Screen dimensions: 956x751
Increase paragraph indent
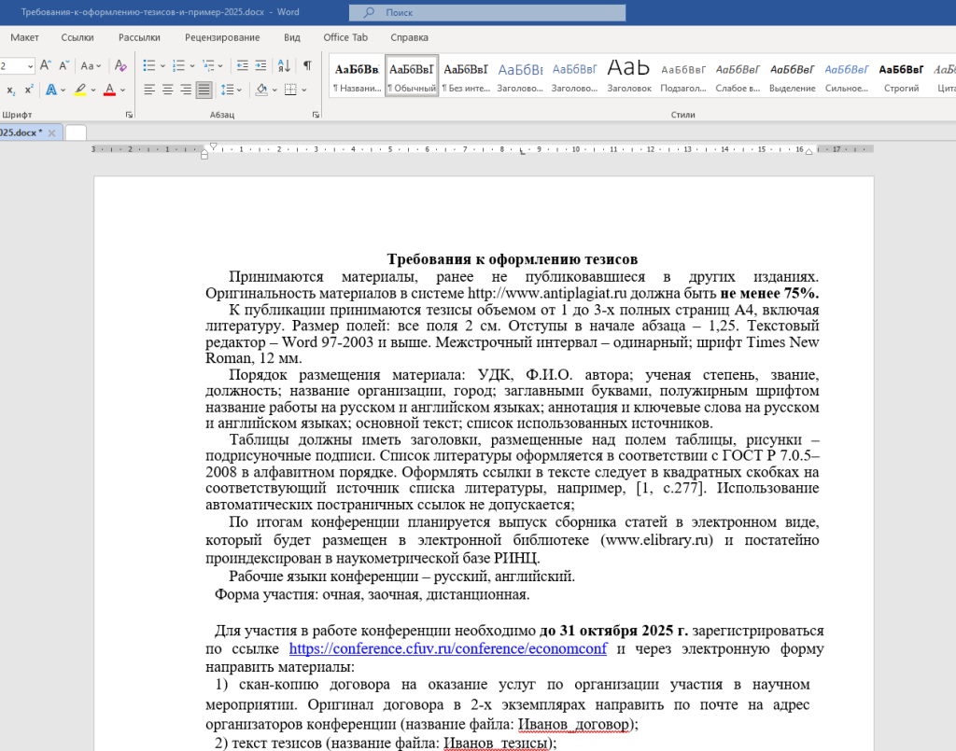pos(262,66)
